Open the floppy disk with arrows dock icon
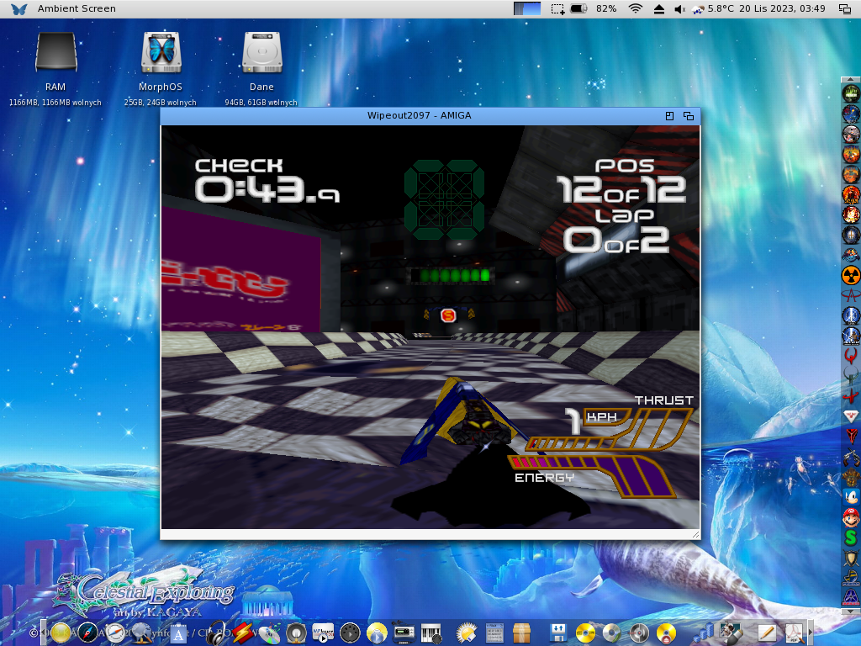The height and width of the screenshot is (646, 861). click(558, 633)
